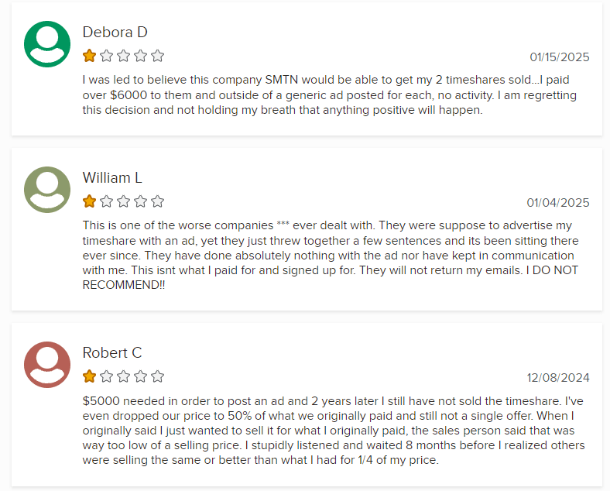Click the filled star in Debora D's rating
The height and width of the screenshot is (491, 610).
point(90,56)
